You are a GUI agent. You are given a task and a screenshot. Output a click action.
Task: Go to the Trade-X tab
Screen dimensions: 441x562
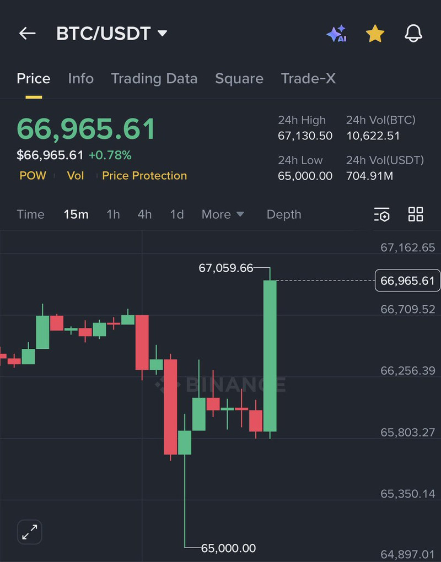[308, 79]
